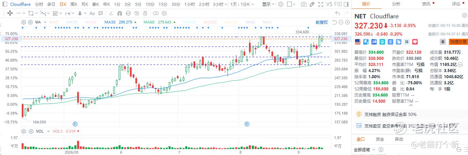The image size is (468, 155).
Task: Select the 周K weekly chart period
Action: (74, 4)
